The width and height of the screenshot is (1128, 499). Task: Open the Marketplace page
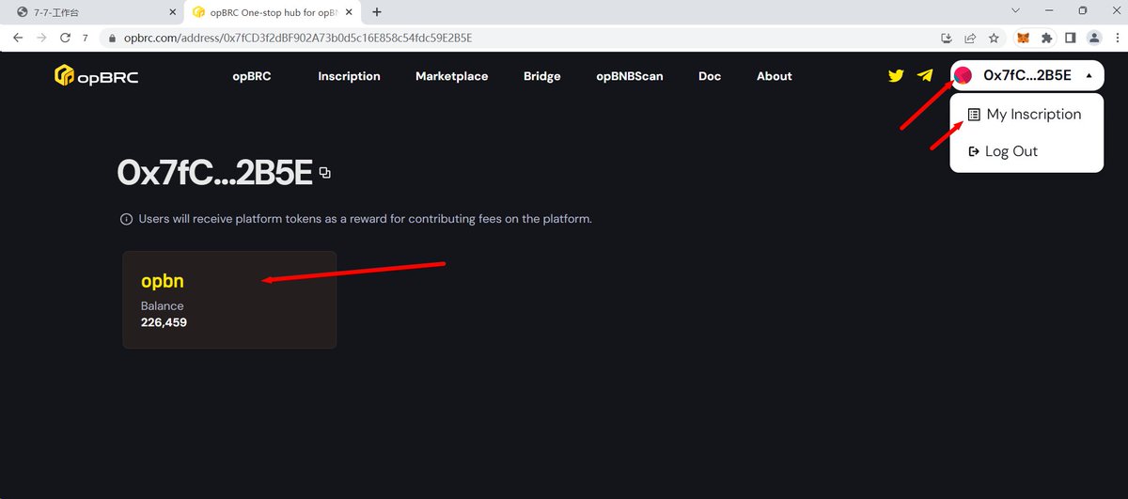coord(452,76)
